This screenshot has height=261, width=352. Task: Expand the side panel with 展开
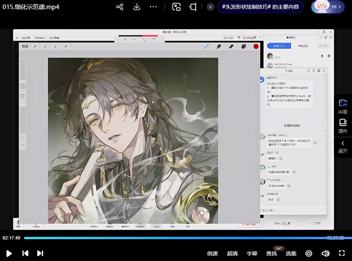coord(343,147)
